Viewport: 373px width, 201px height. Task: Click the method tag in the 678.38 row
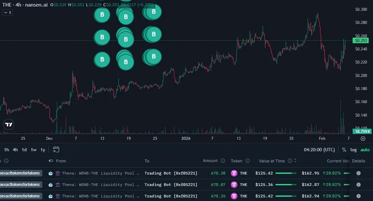[21, 173]
